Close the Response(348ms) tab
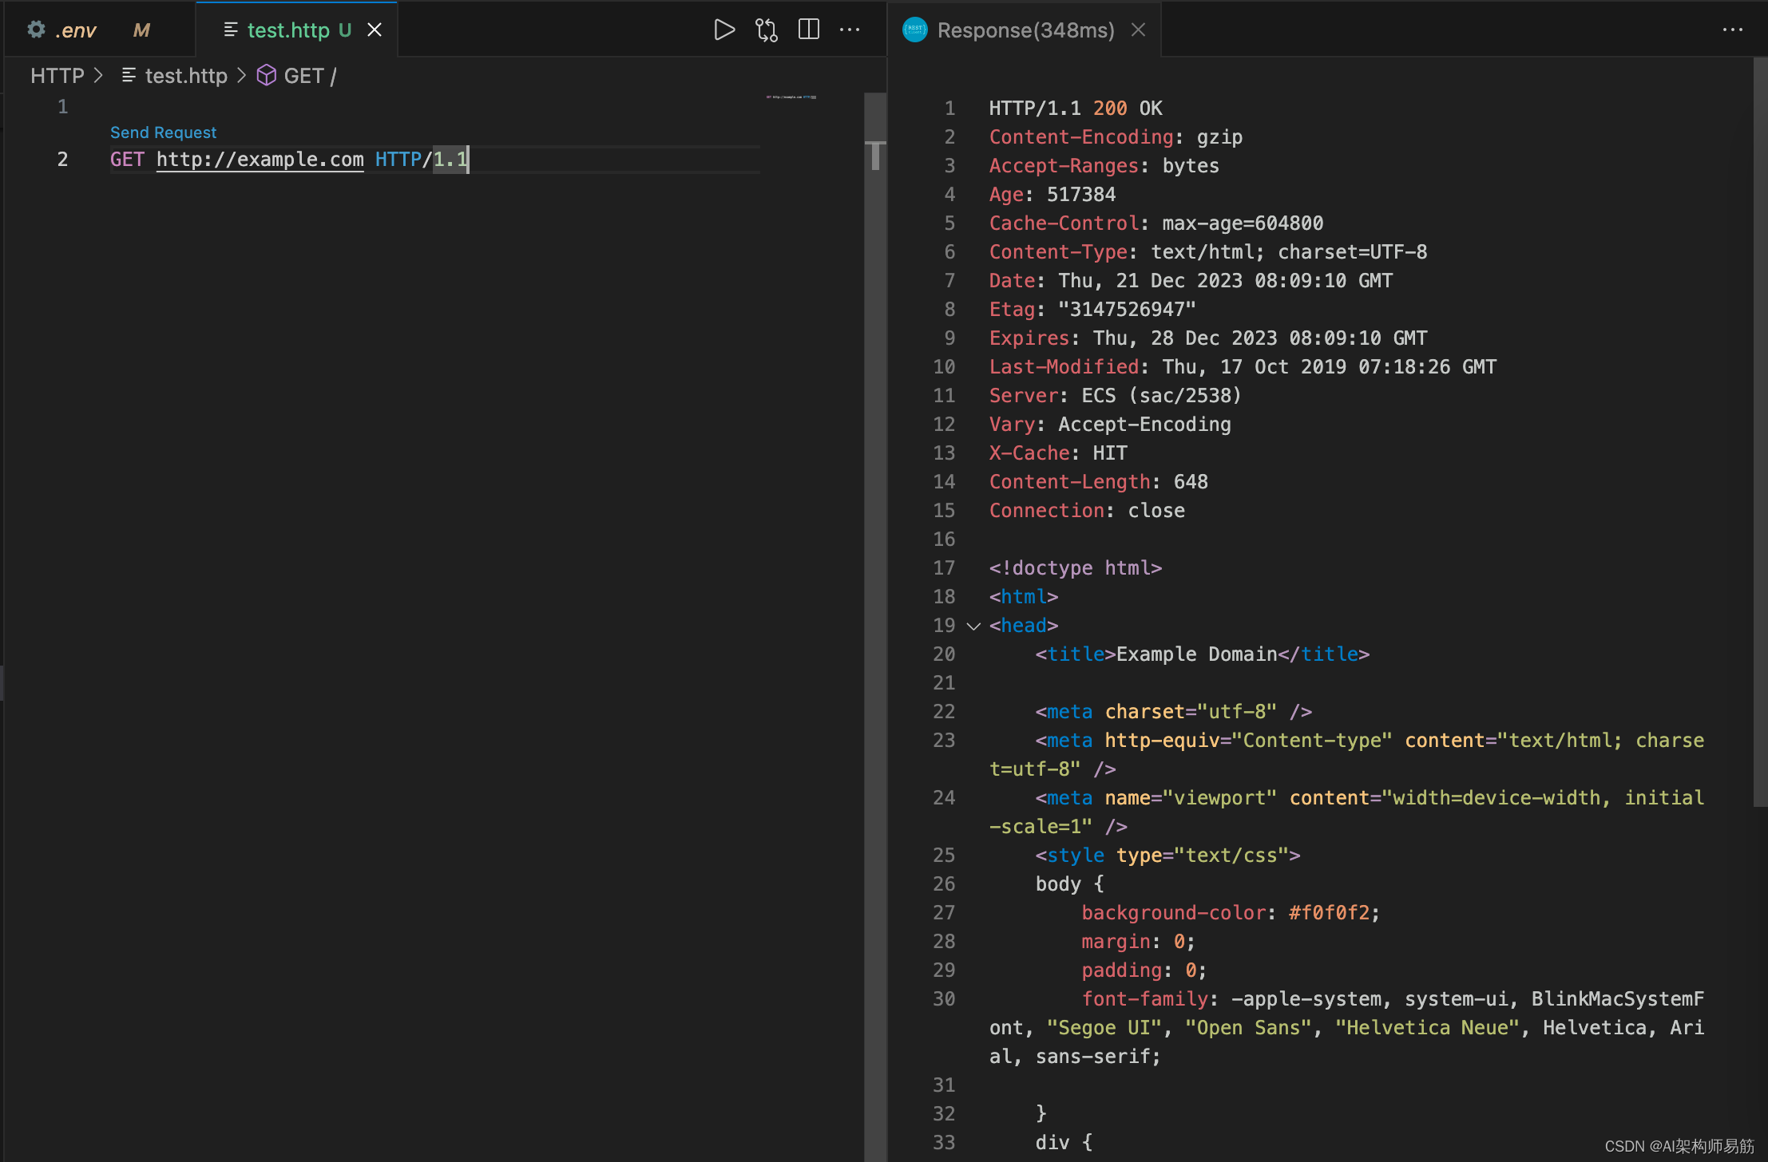This screenshot has height=1162, width=1768. 1138,30
